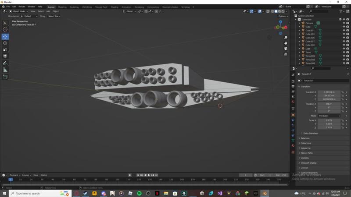
Task: Open the Global transform orientation dropdown
Action: coord(129,11)
